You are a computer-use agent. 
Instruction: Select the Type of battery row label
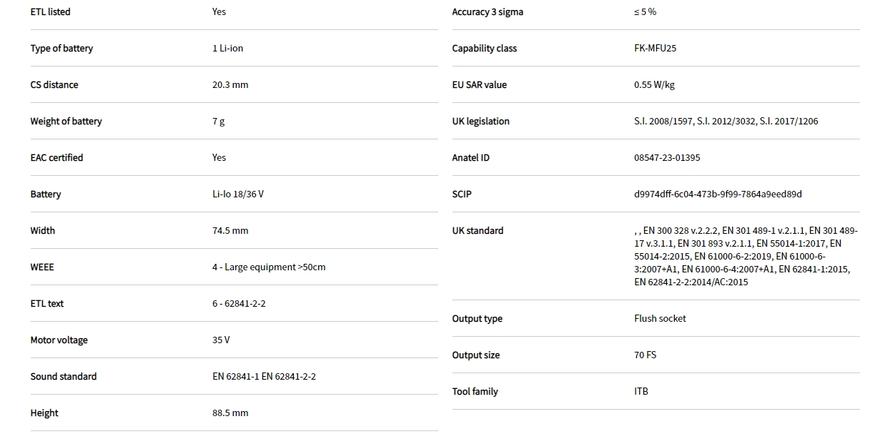click(61, 49)
